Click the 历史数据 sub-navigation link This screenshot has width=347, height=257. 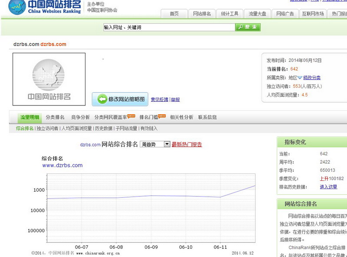pyautogui.click(x=104, y=128)
